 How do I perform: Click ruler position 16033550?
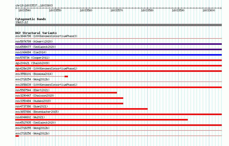(x=55, y=10)
